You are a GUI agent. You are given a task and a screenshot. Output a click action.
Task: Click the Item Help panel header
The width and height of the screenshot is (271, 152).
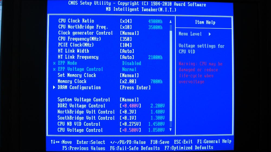click(205, 22)
